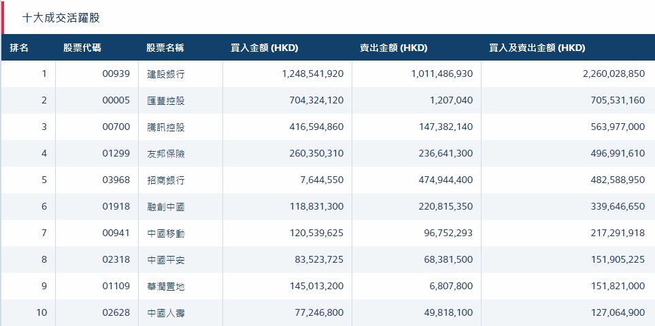Select stock name 中國人壽

click(166, 312)
